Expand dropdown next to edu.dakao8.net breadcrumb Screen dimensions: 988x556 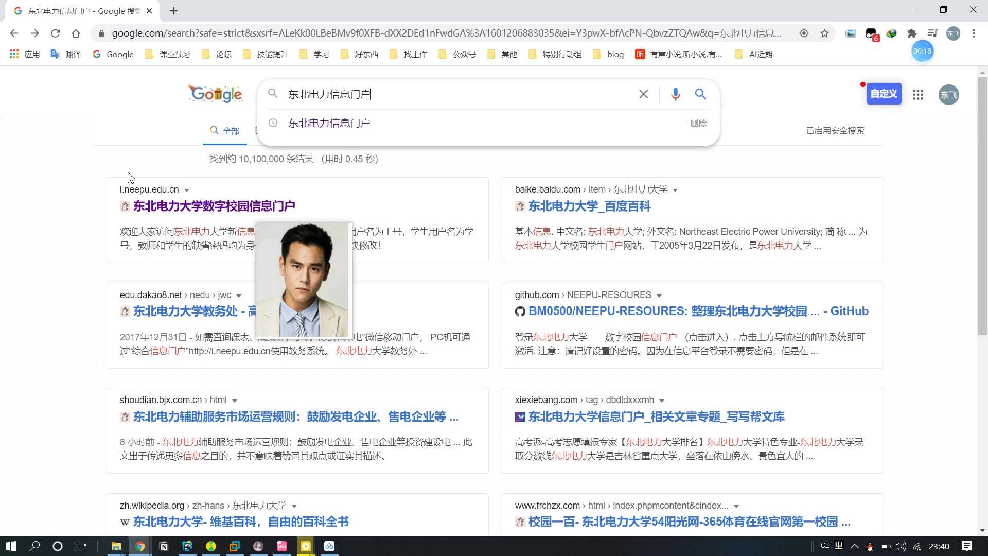click(239, 296)
